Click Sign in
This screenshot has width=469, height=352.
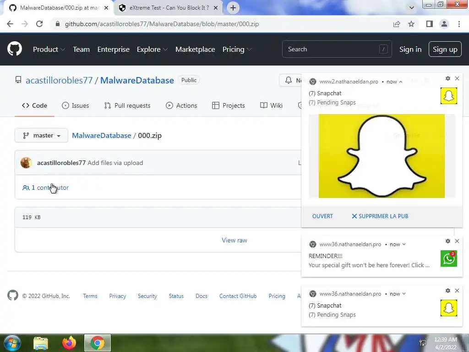[x=410, y=49]
